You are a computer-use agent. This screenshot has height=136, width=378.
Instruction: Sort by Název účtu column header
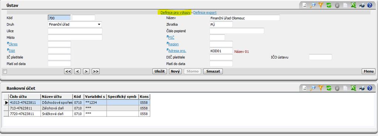point(57,97)
